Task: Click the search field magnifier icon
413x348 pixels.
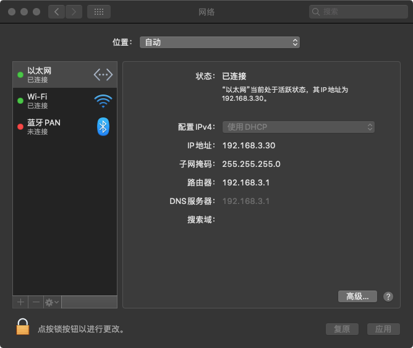Action: point(315,12)
